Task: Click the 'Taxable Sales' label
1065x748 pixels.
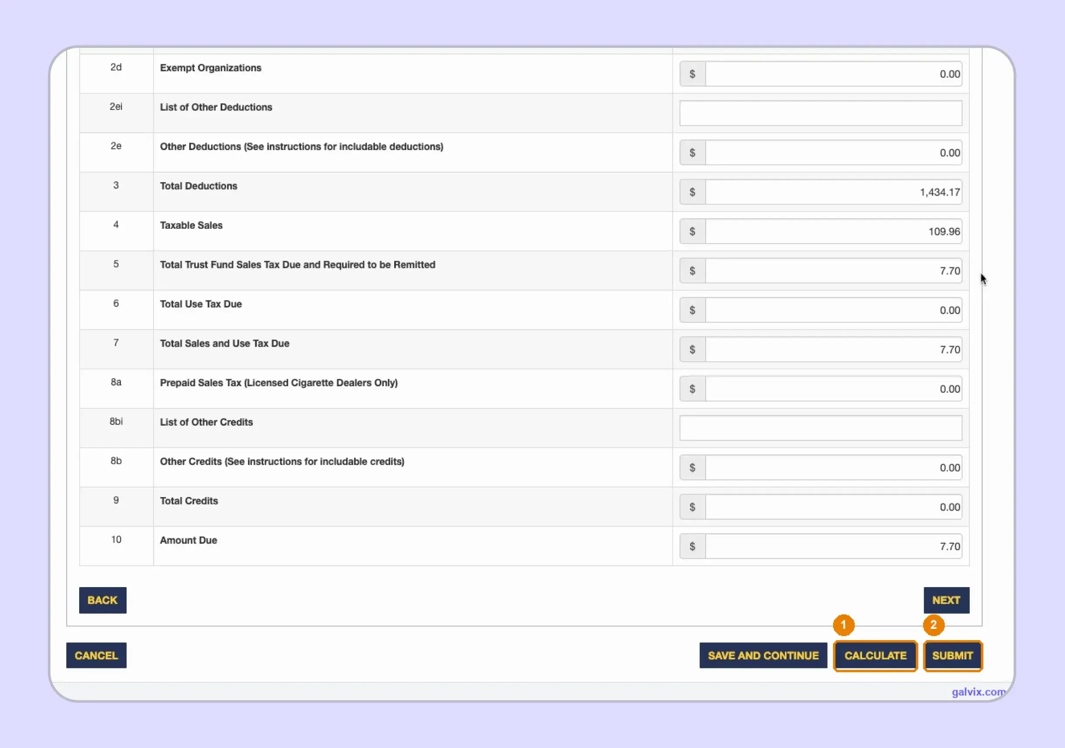Action: pos(191,225)
